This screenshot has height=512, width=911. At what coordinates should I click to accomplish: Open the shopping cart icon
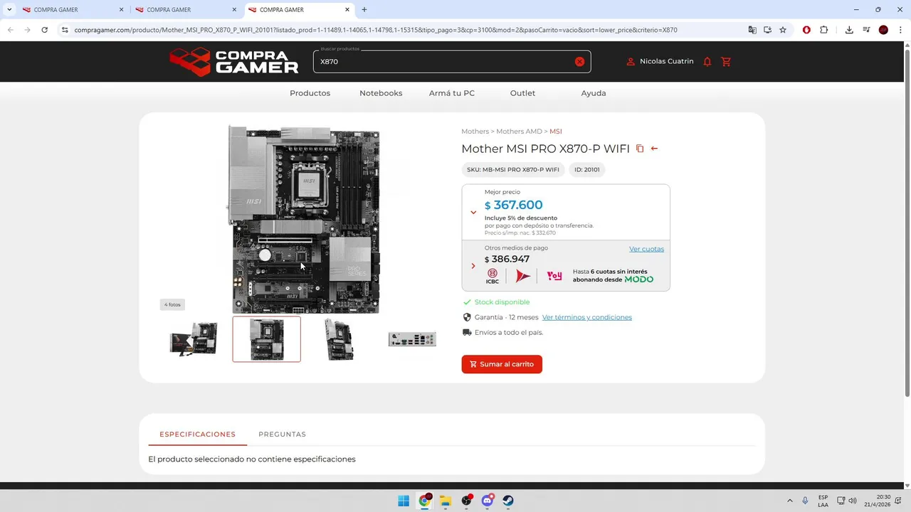point(726,62)
